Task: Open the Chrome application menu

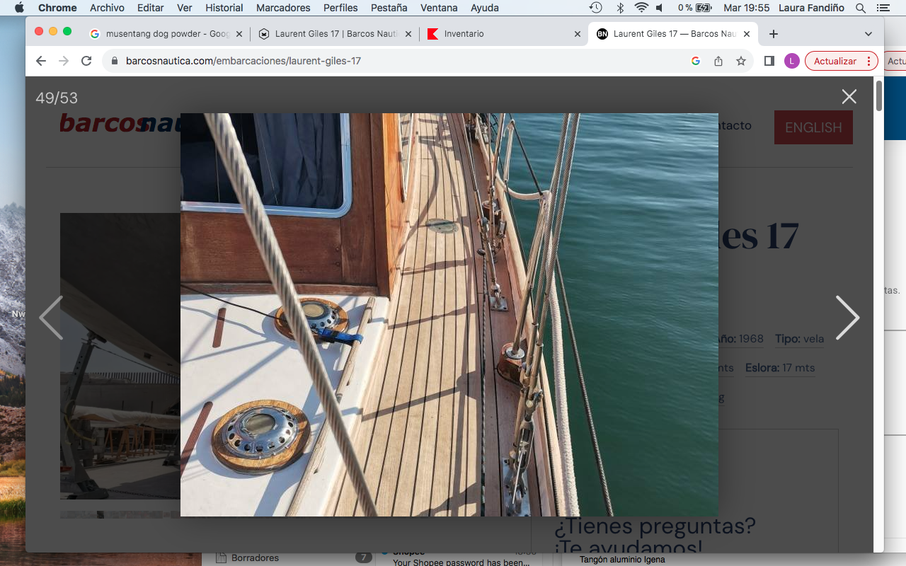Action: point(57,8)
